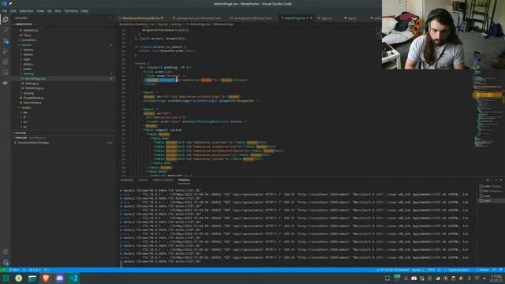The height and width of the screenshot is (284, 505).
Task: Switch to the Debug Console panel tab
Action: (x=163, y=180)
